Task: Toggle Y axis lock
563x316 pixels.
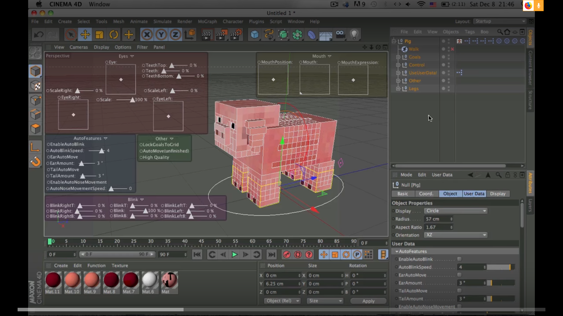Action: pyautogui.click(x=161, y=35)
